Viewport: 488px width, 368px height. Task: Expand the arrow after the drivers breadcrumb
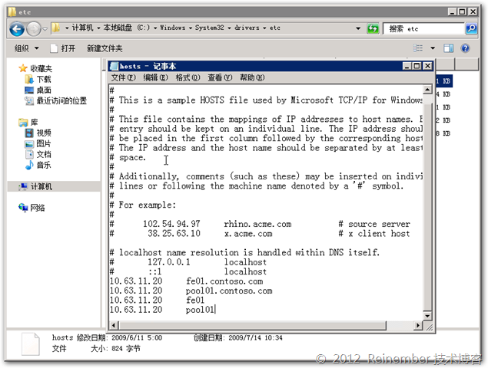[264, 28]
